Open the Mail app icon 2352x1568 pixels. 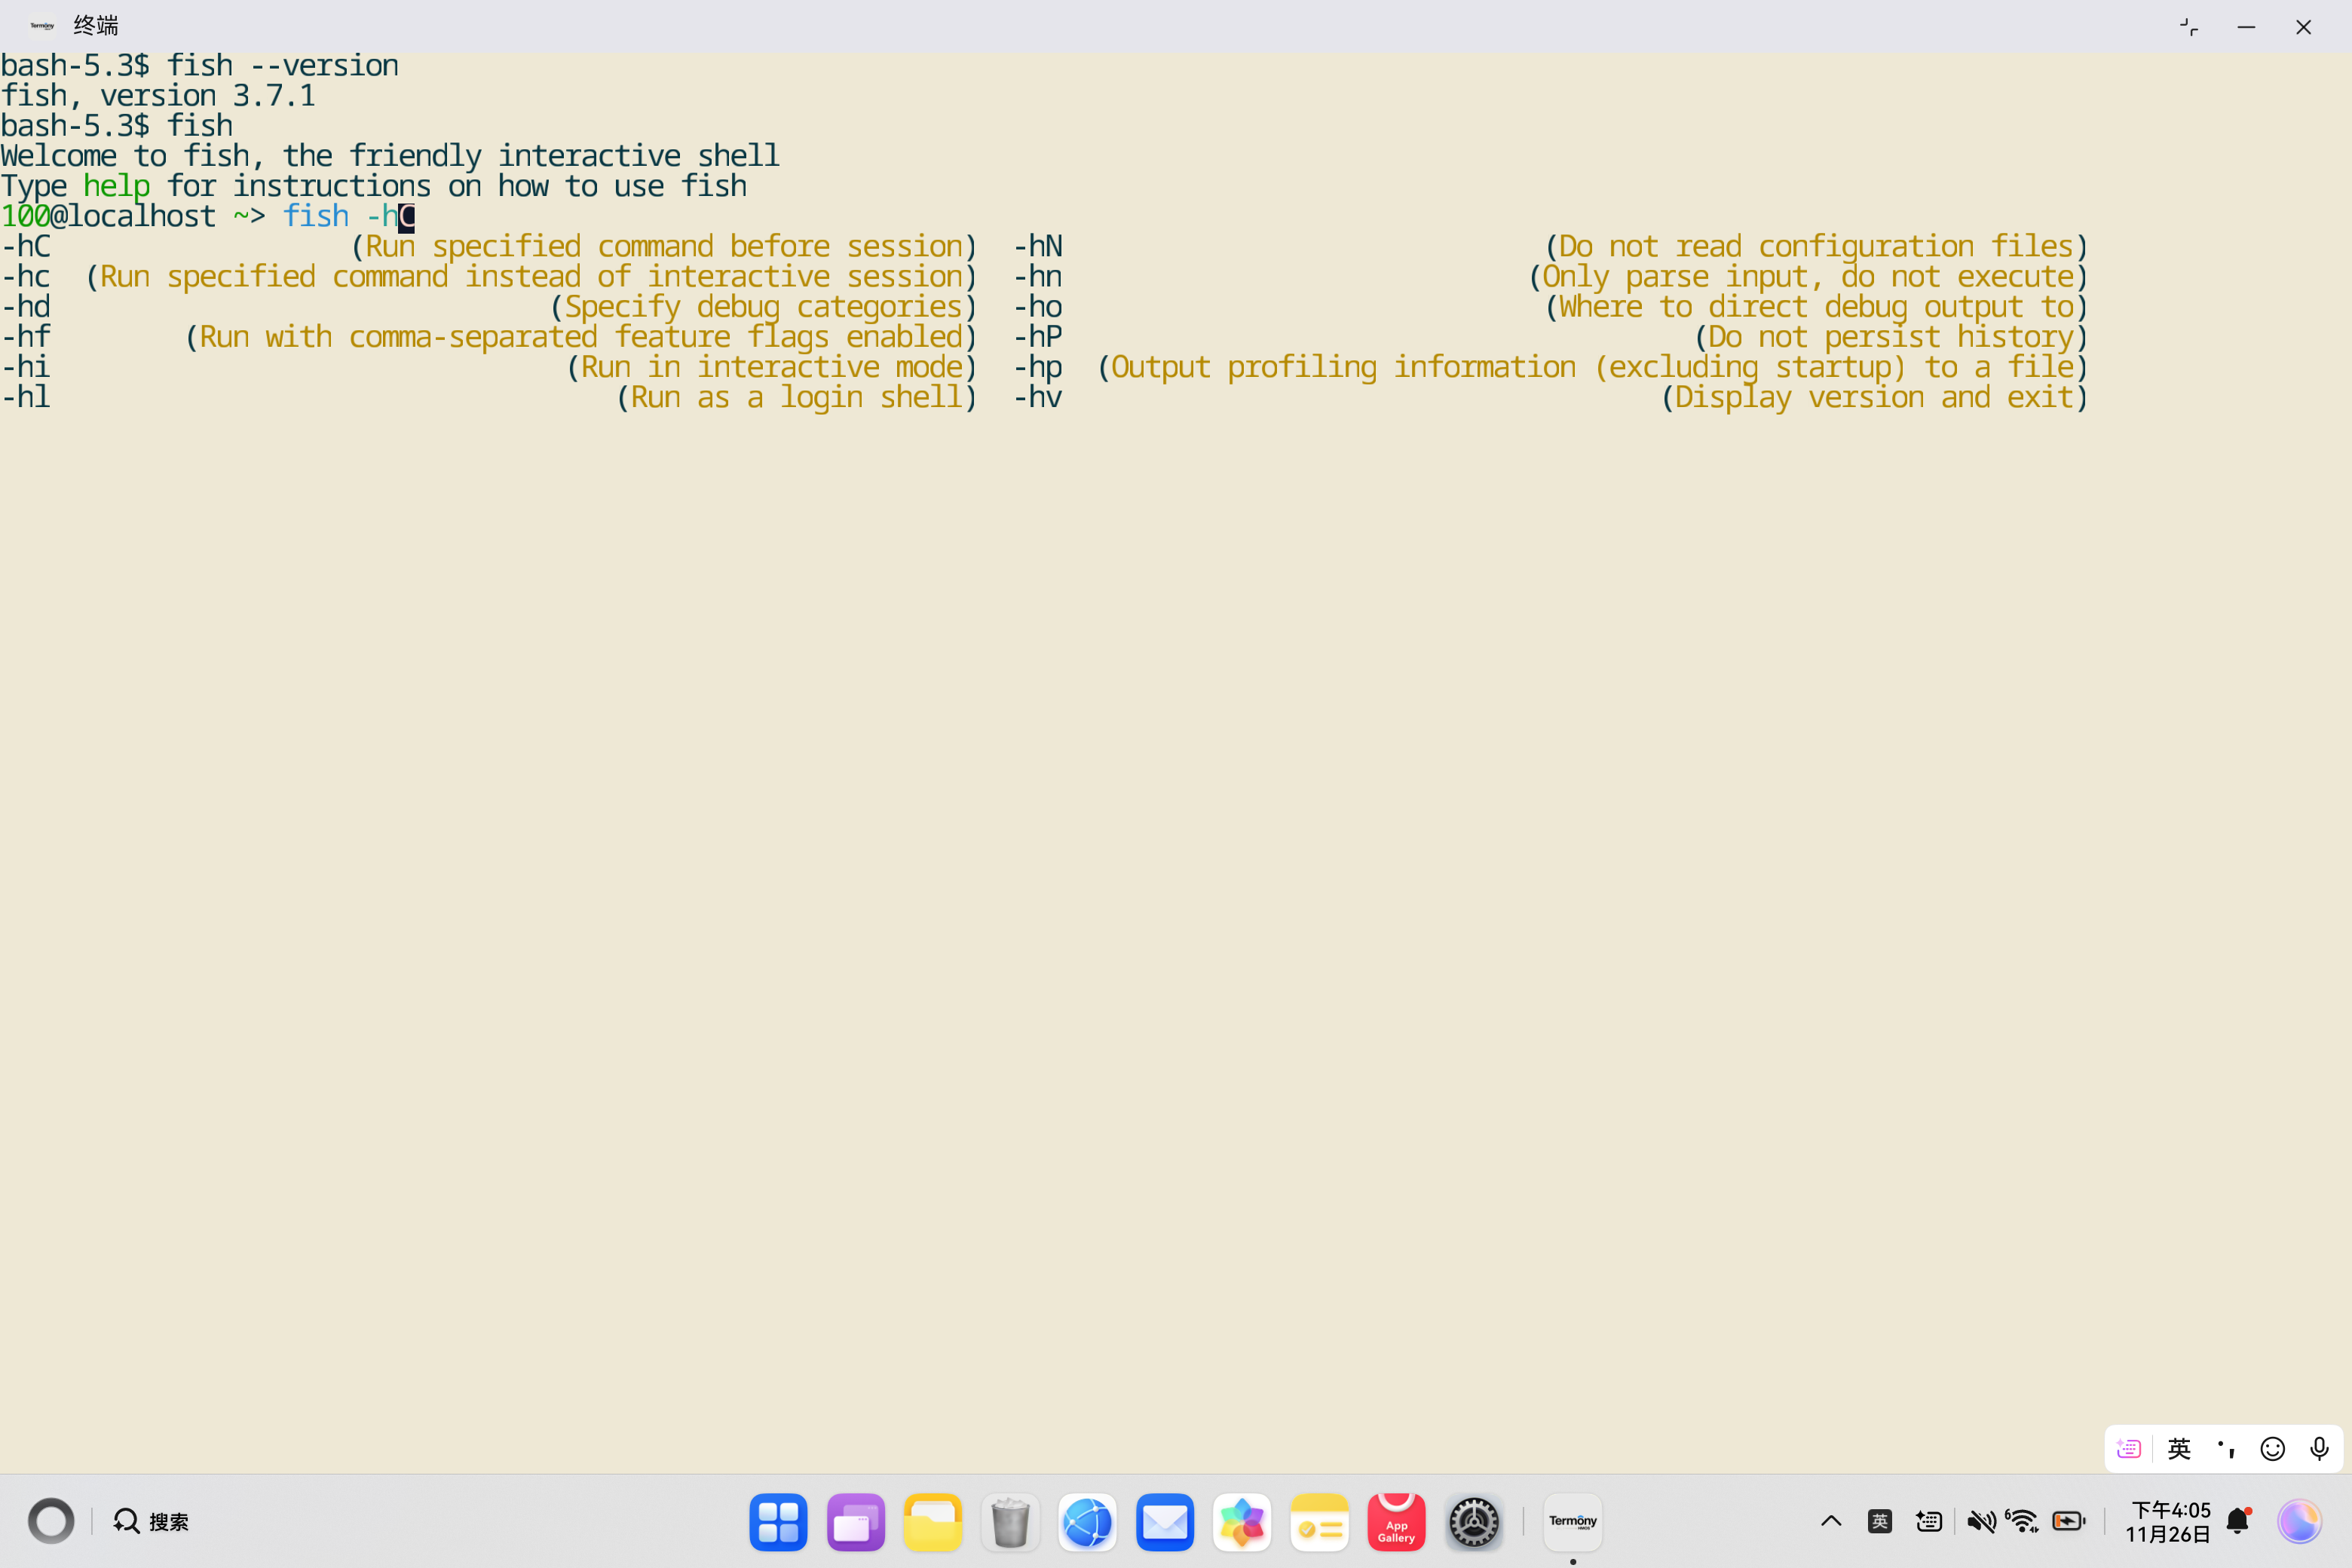pyautogui.click(x=1164, y=1522)
